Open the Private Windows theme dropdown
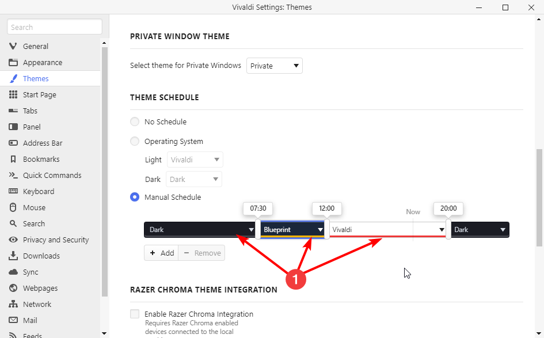The width and height of the screenshot is (544, 338). click(275, 66)
